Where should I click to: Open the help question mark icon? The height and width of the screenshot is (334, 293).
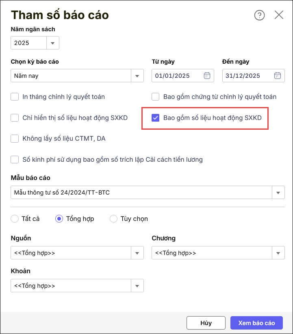pyautogui.click(x=259, y=15)
